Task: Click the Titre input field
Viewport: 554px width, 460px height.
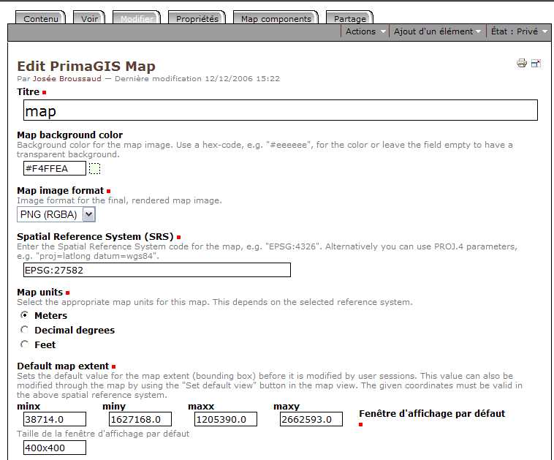Action: [281, 110]
